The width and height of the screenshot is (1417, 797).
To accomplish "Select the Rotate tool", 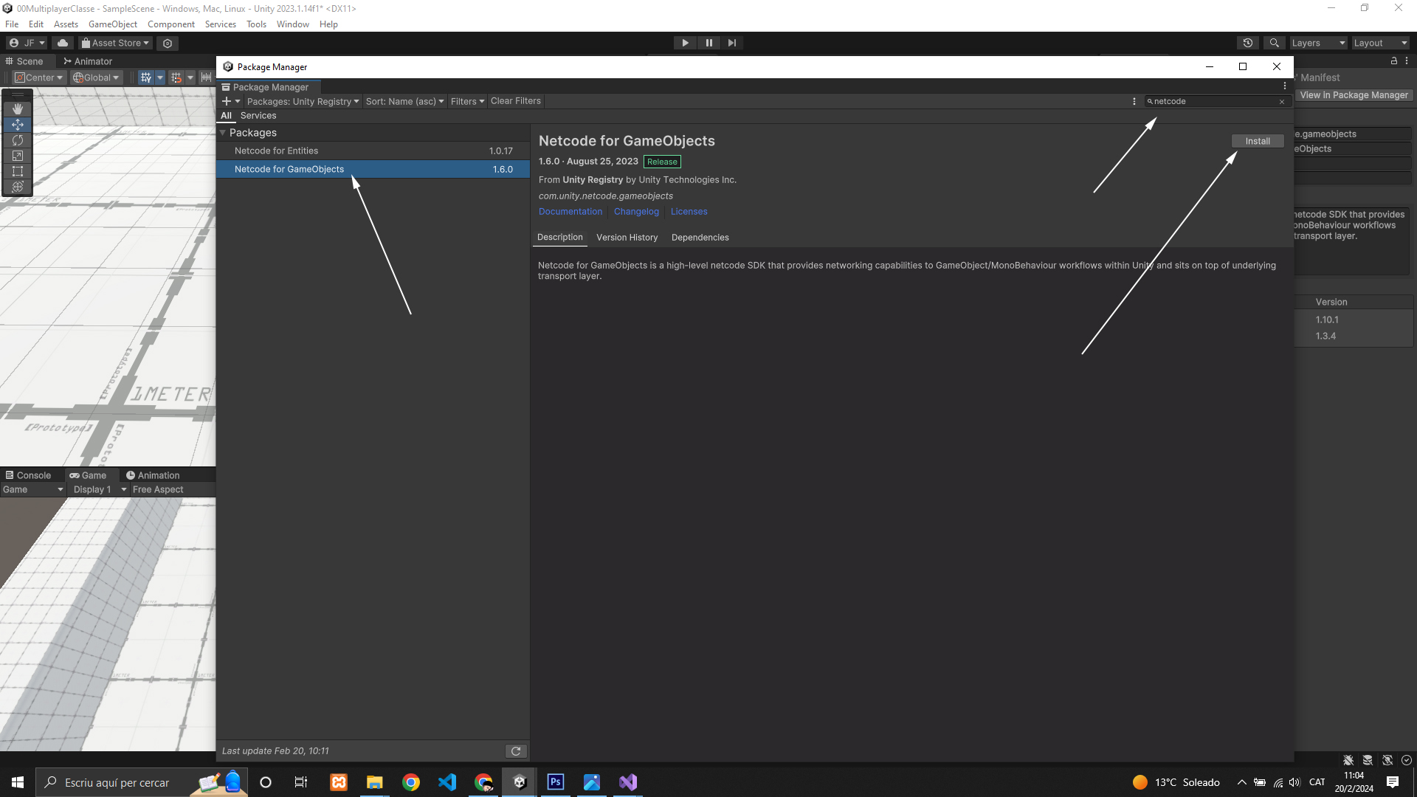I will 18,140.
